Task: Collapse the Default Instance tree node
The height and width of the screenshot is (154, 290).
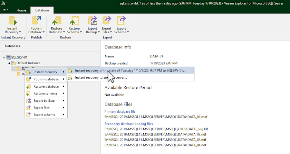Action: (x=9, y=63)
